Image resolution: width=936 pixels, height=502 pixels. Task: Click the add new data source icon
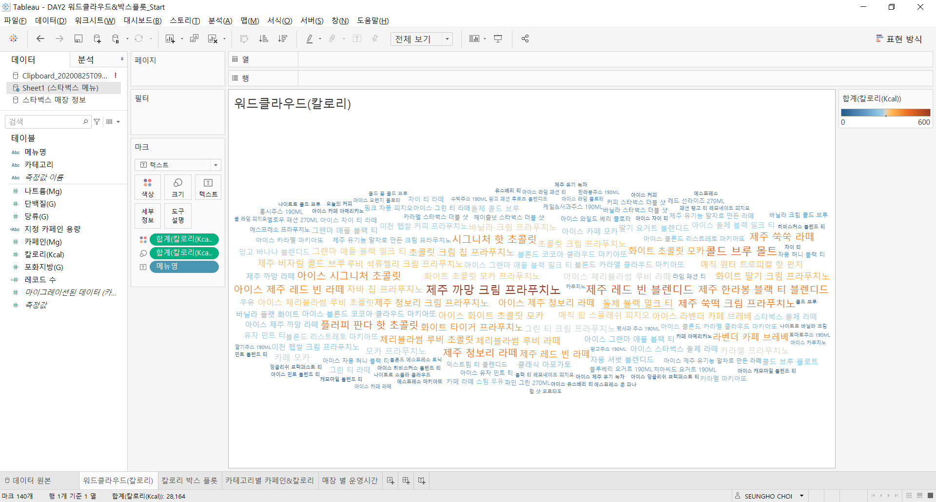coord(97,39)
